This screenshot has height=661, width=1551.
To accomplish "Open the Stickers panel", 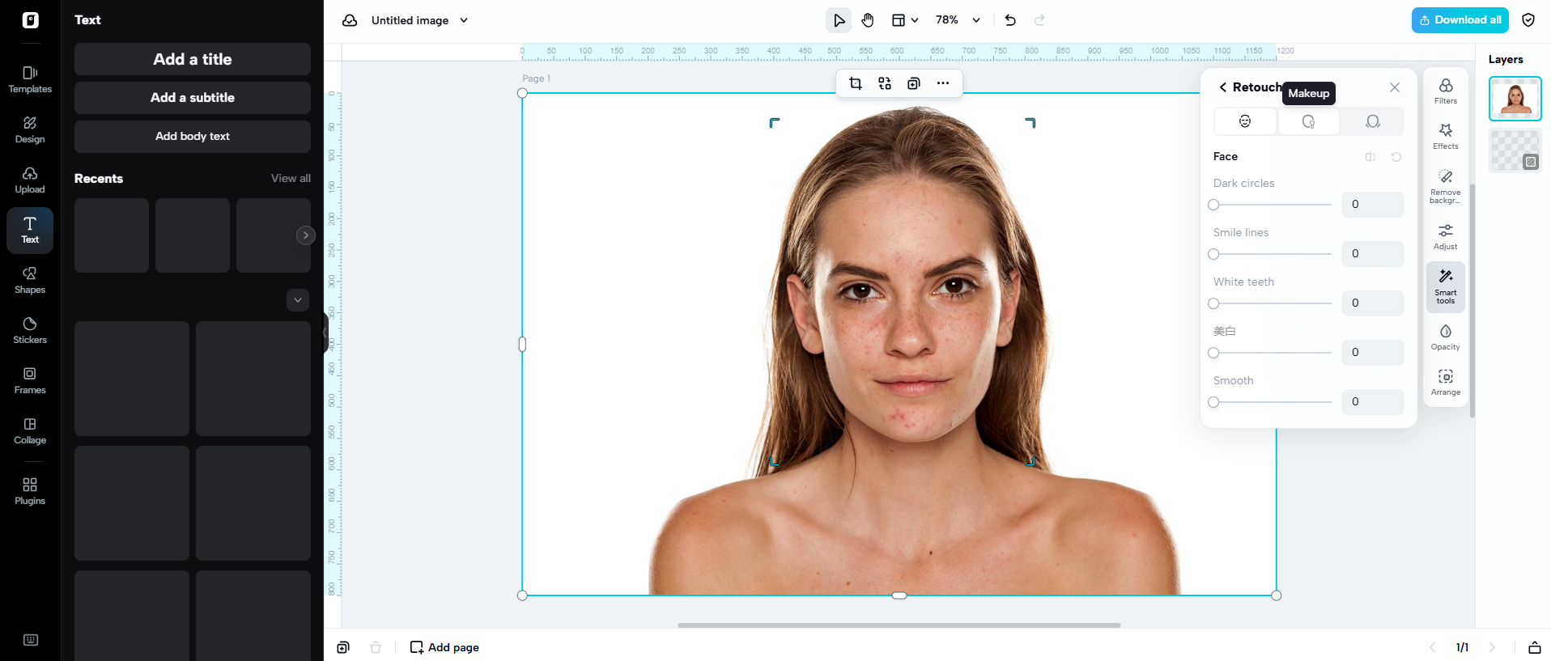I will pos(30,330).
